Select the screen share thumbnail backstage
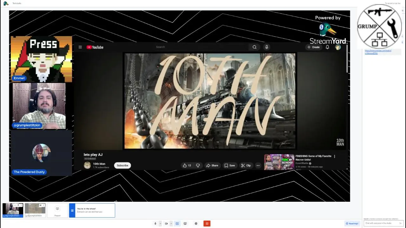406x228 pixels. (35, 210)
